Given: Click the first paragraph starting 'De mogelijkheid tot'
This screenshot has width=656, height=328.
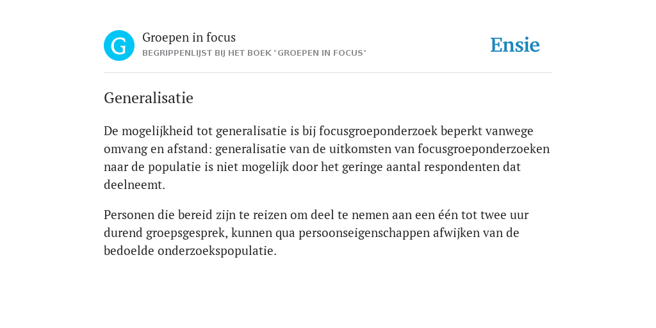Looking at the screenshot, I should (327, 158).
